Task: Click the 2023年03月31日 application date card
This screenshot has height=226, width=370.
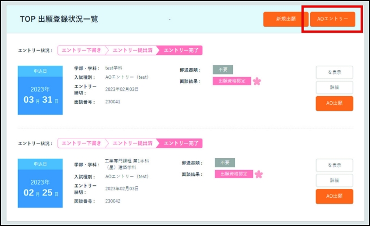Action: 40,90
